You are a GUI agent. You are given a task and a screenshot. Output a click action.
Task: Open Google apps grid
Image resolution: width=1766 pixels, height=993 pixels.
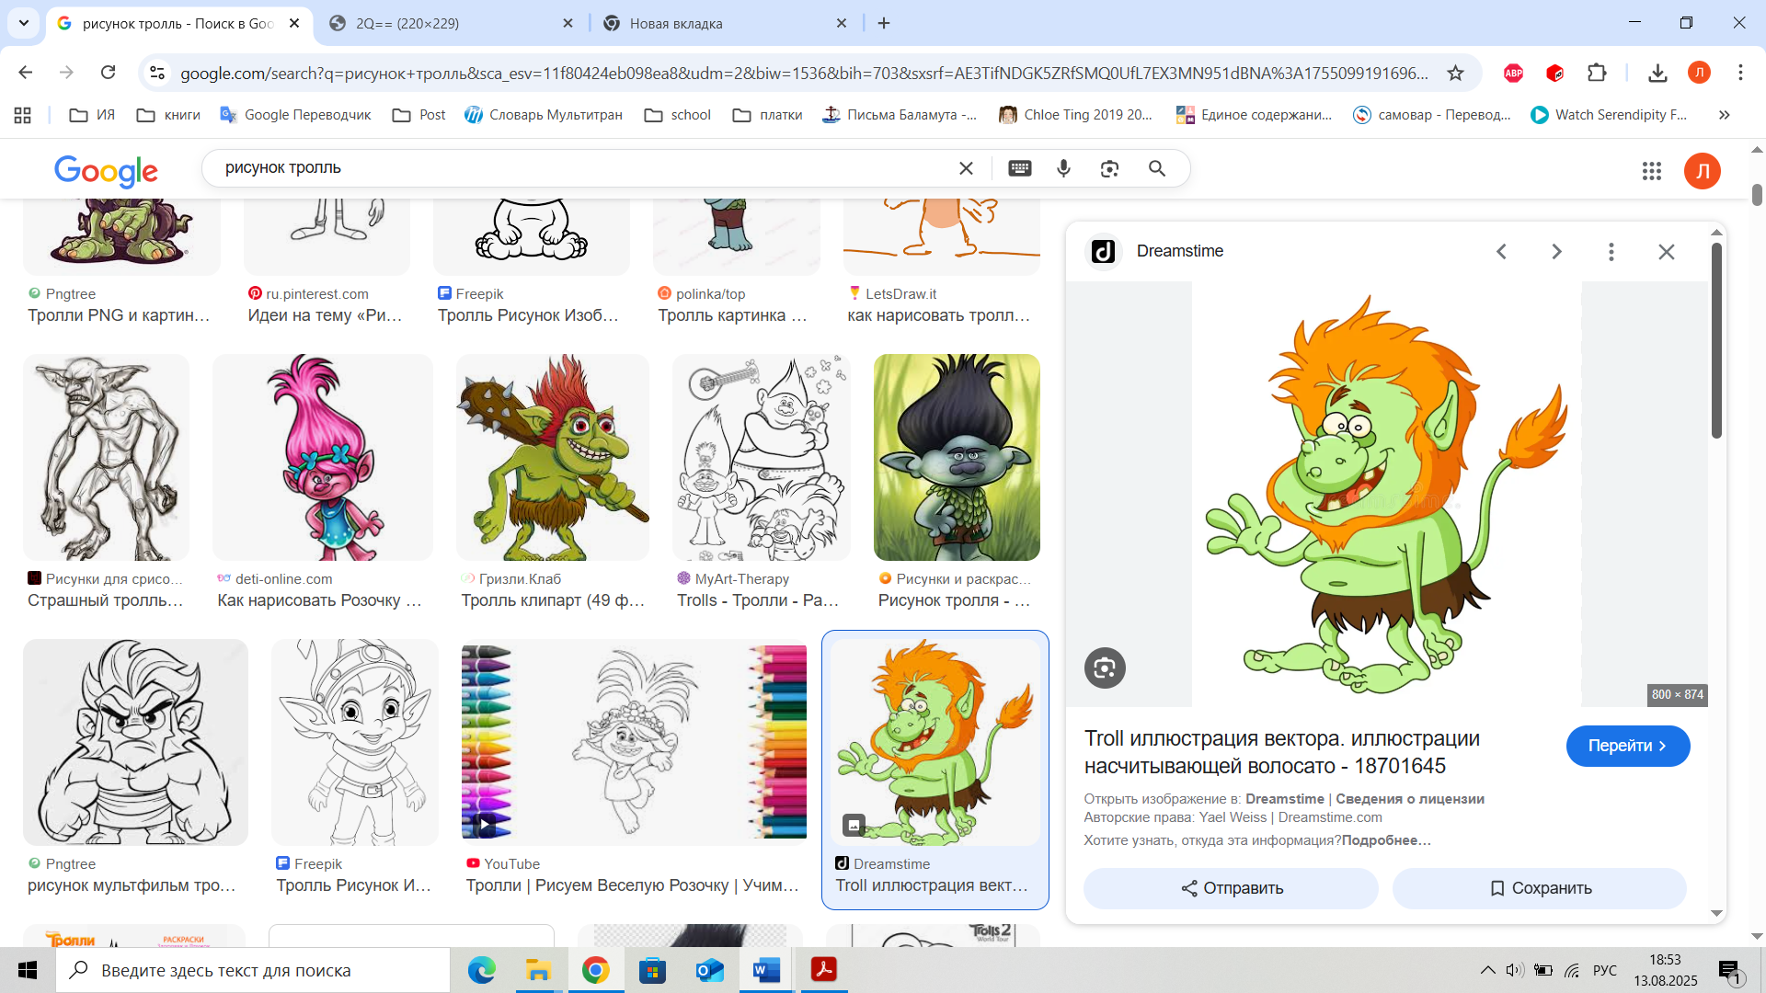pos(1652,171)
